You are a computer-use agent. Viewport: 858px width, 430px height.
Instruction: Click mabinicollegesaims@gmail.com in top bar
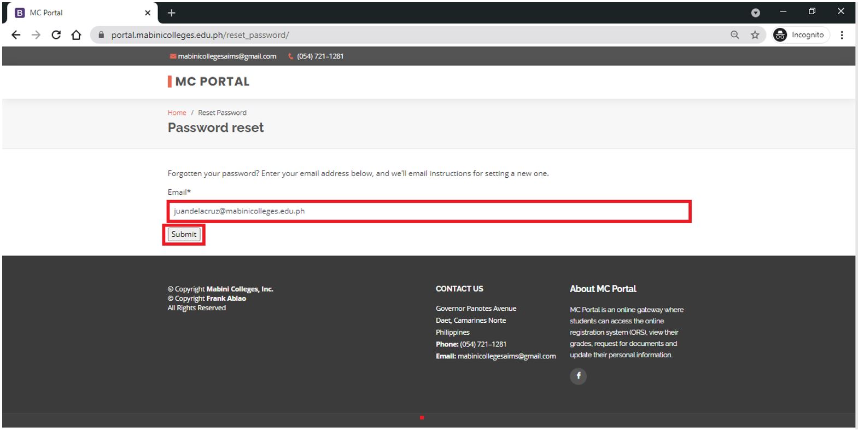(226, 56)
